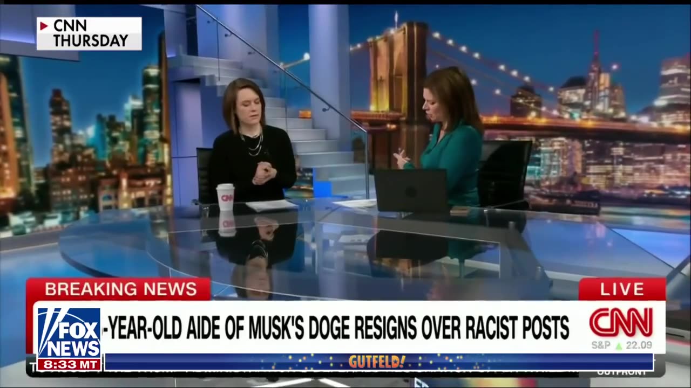Viewport: 691px width, 388px height.
Task: Click the headline about Musk's DOGE aide
Action: pyautogui.click(x=336, y=328)
